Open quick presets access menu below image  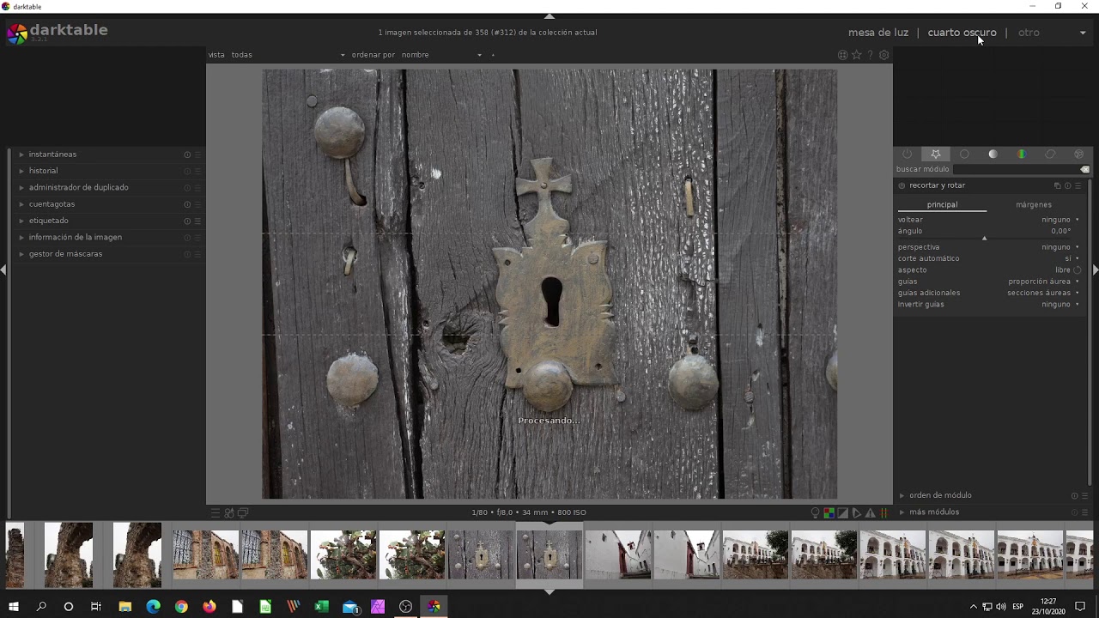pos(216,513)
